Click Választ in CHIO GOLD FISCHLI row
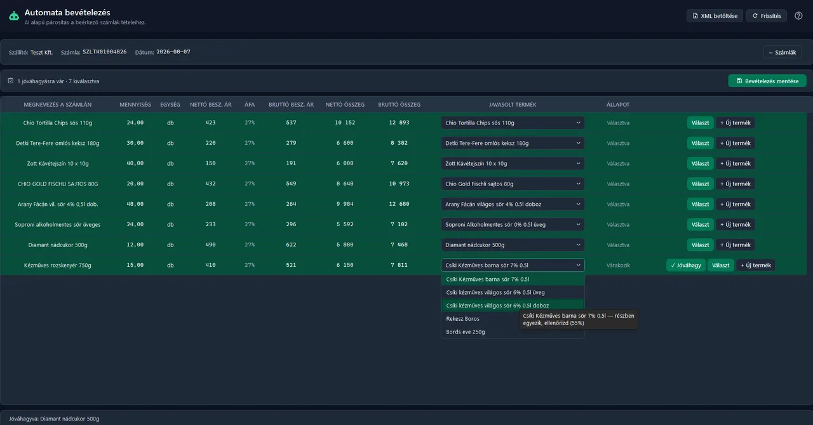The width and height of the screenshot is (813, 425). coord(700,184)
